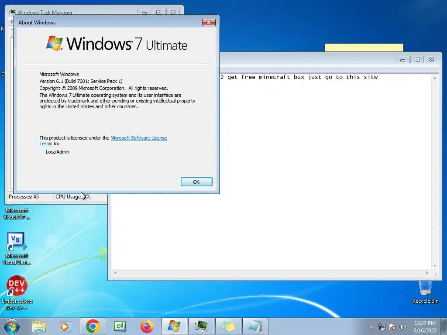Click the Show desktop button
The image size is (447, 335).
click(445, 326)
